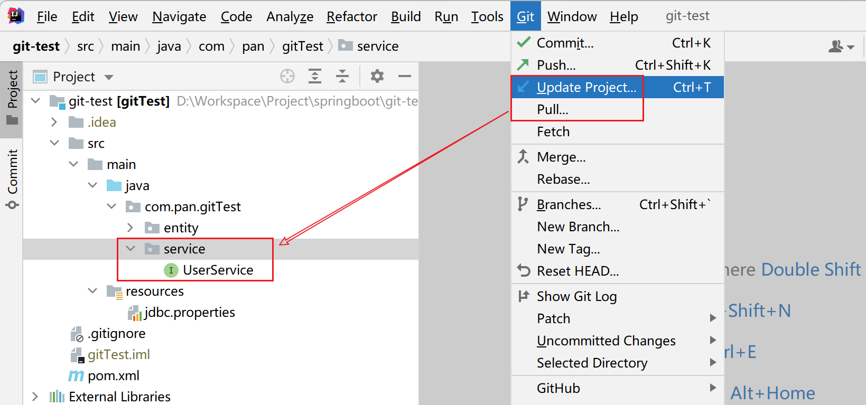Expand External Libraries node
The image size is (866, 405).
pyautogui.click(x=35, y=397)
